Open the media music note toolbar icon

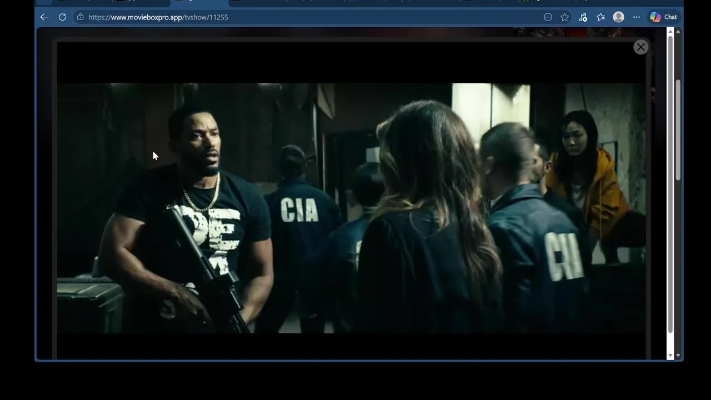point(583,17)
